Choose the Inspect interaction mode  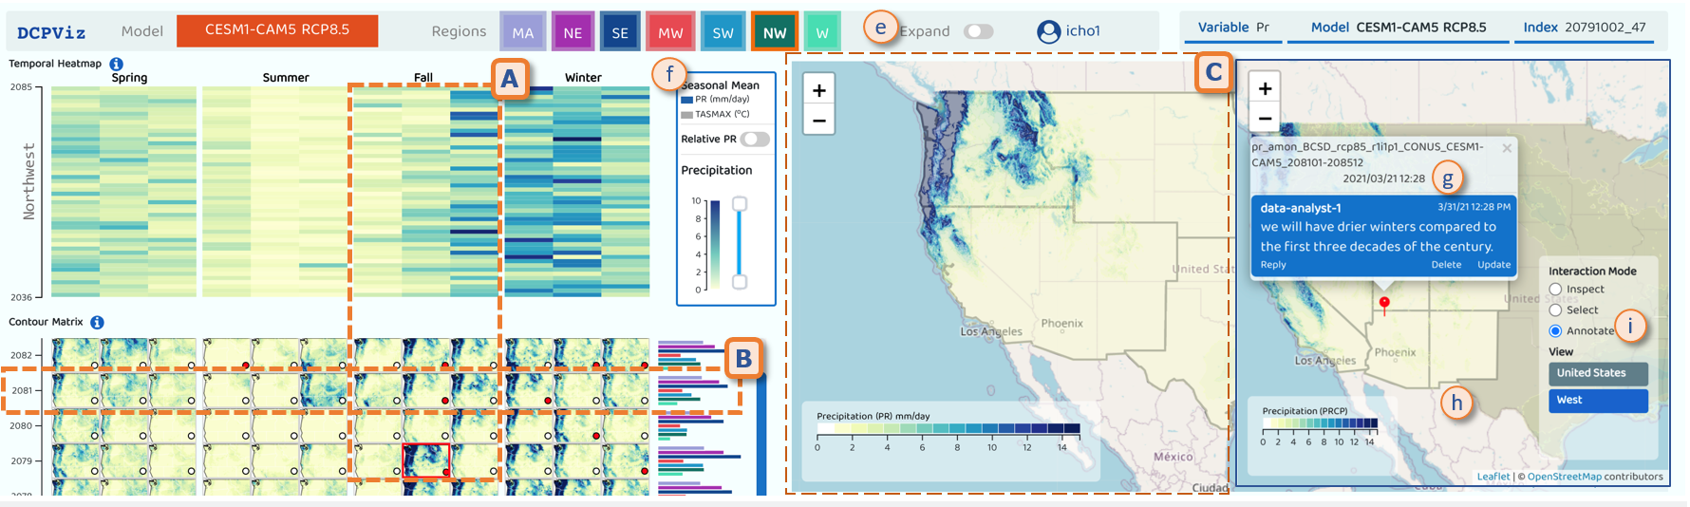(x=1555, y=289)
